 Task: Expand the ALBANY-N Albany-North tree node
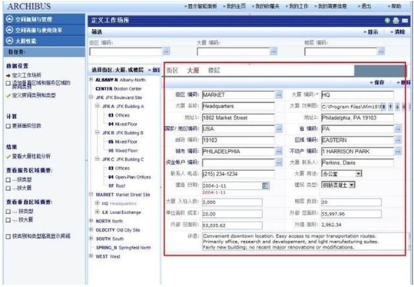[91, 79]
